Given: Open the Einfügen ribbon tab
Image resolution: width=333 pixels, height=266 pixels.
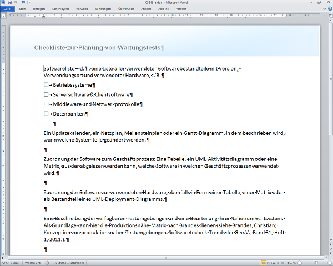Looking at the screenshot, I should 39,9.
